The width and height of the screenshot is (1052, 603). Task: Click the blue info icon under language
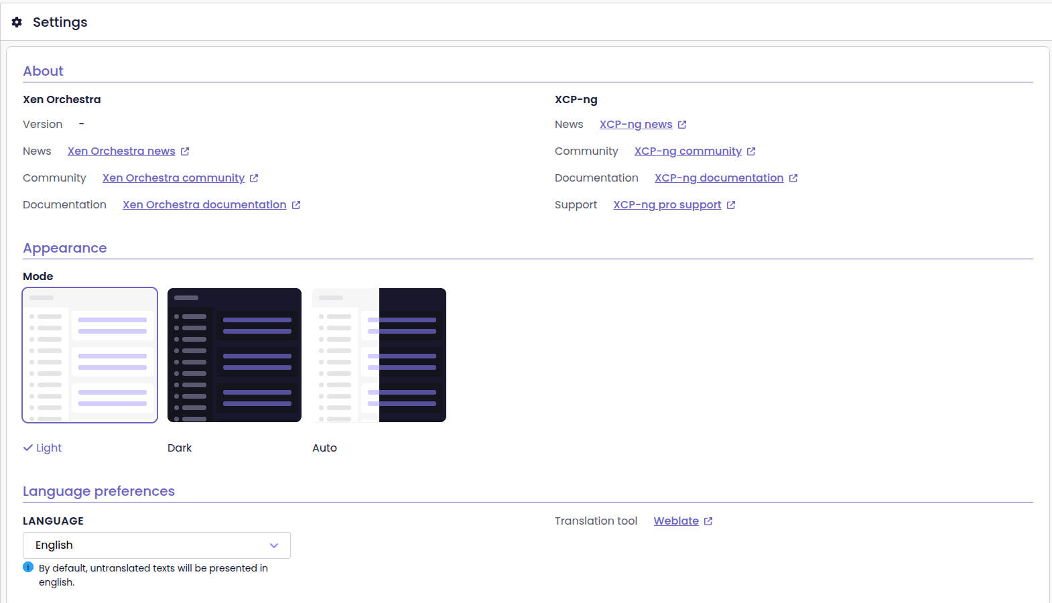[28, 567]
